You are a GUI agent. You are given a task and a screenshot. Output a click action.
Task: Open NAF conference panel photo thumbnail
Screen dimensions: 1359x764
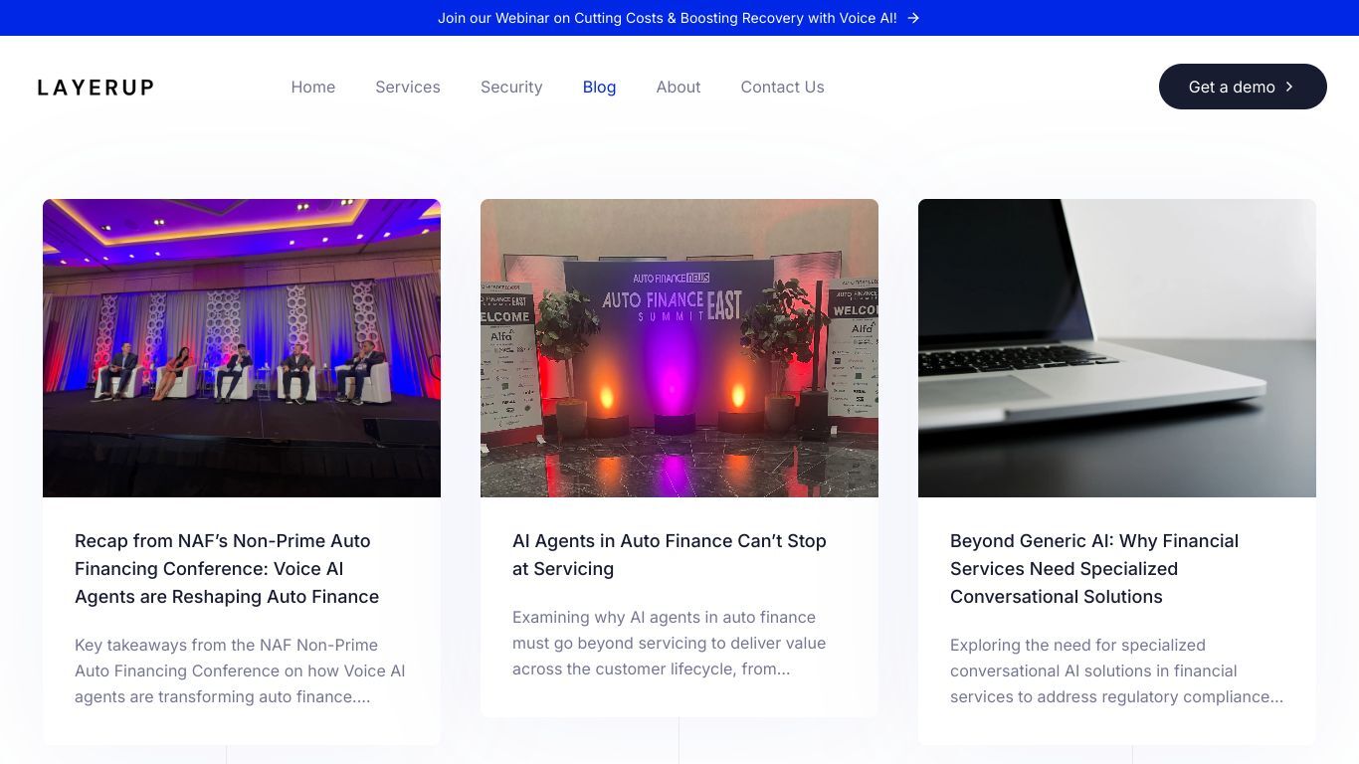(242, 348)
